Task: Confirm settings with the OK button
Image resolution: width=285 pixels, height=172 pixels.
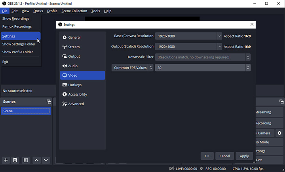Action: pos(207,156)
